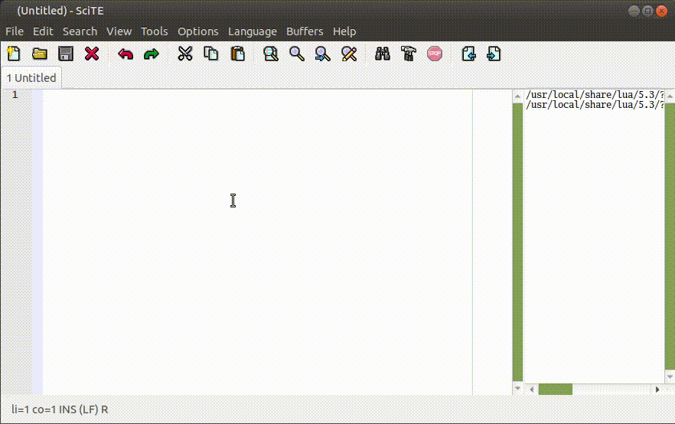
Task: Click the second /usr/local/share/lua output line
Action: point(595,105)
